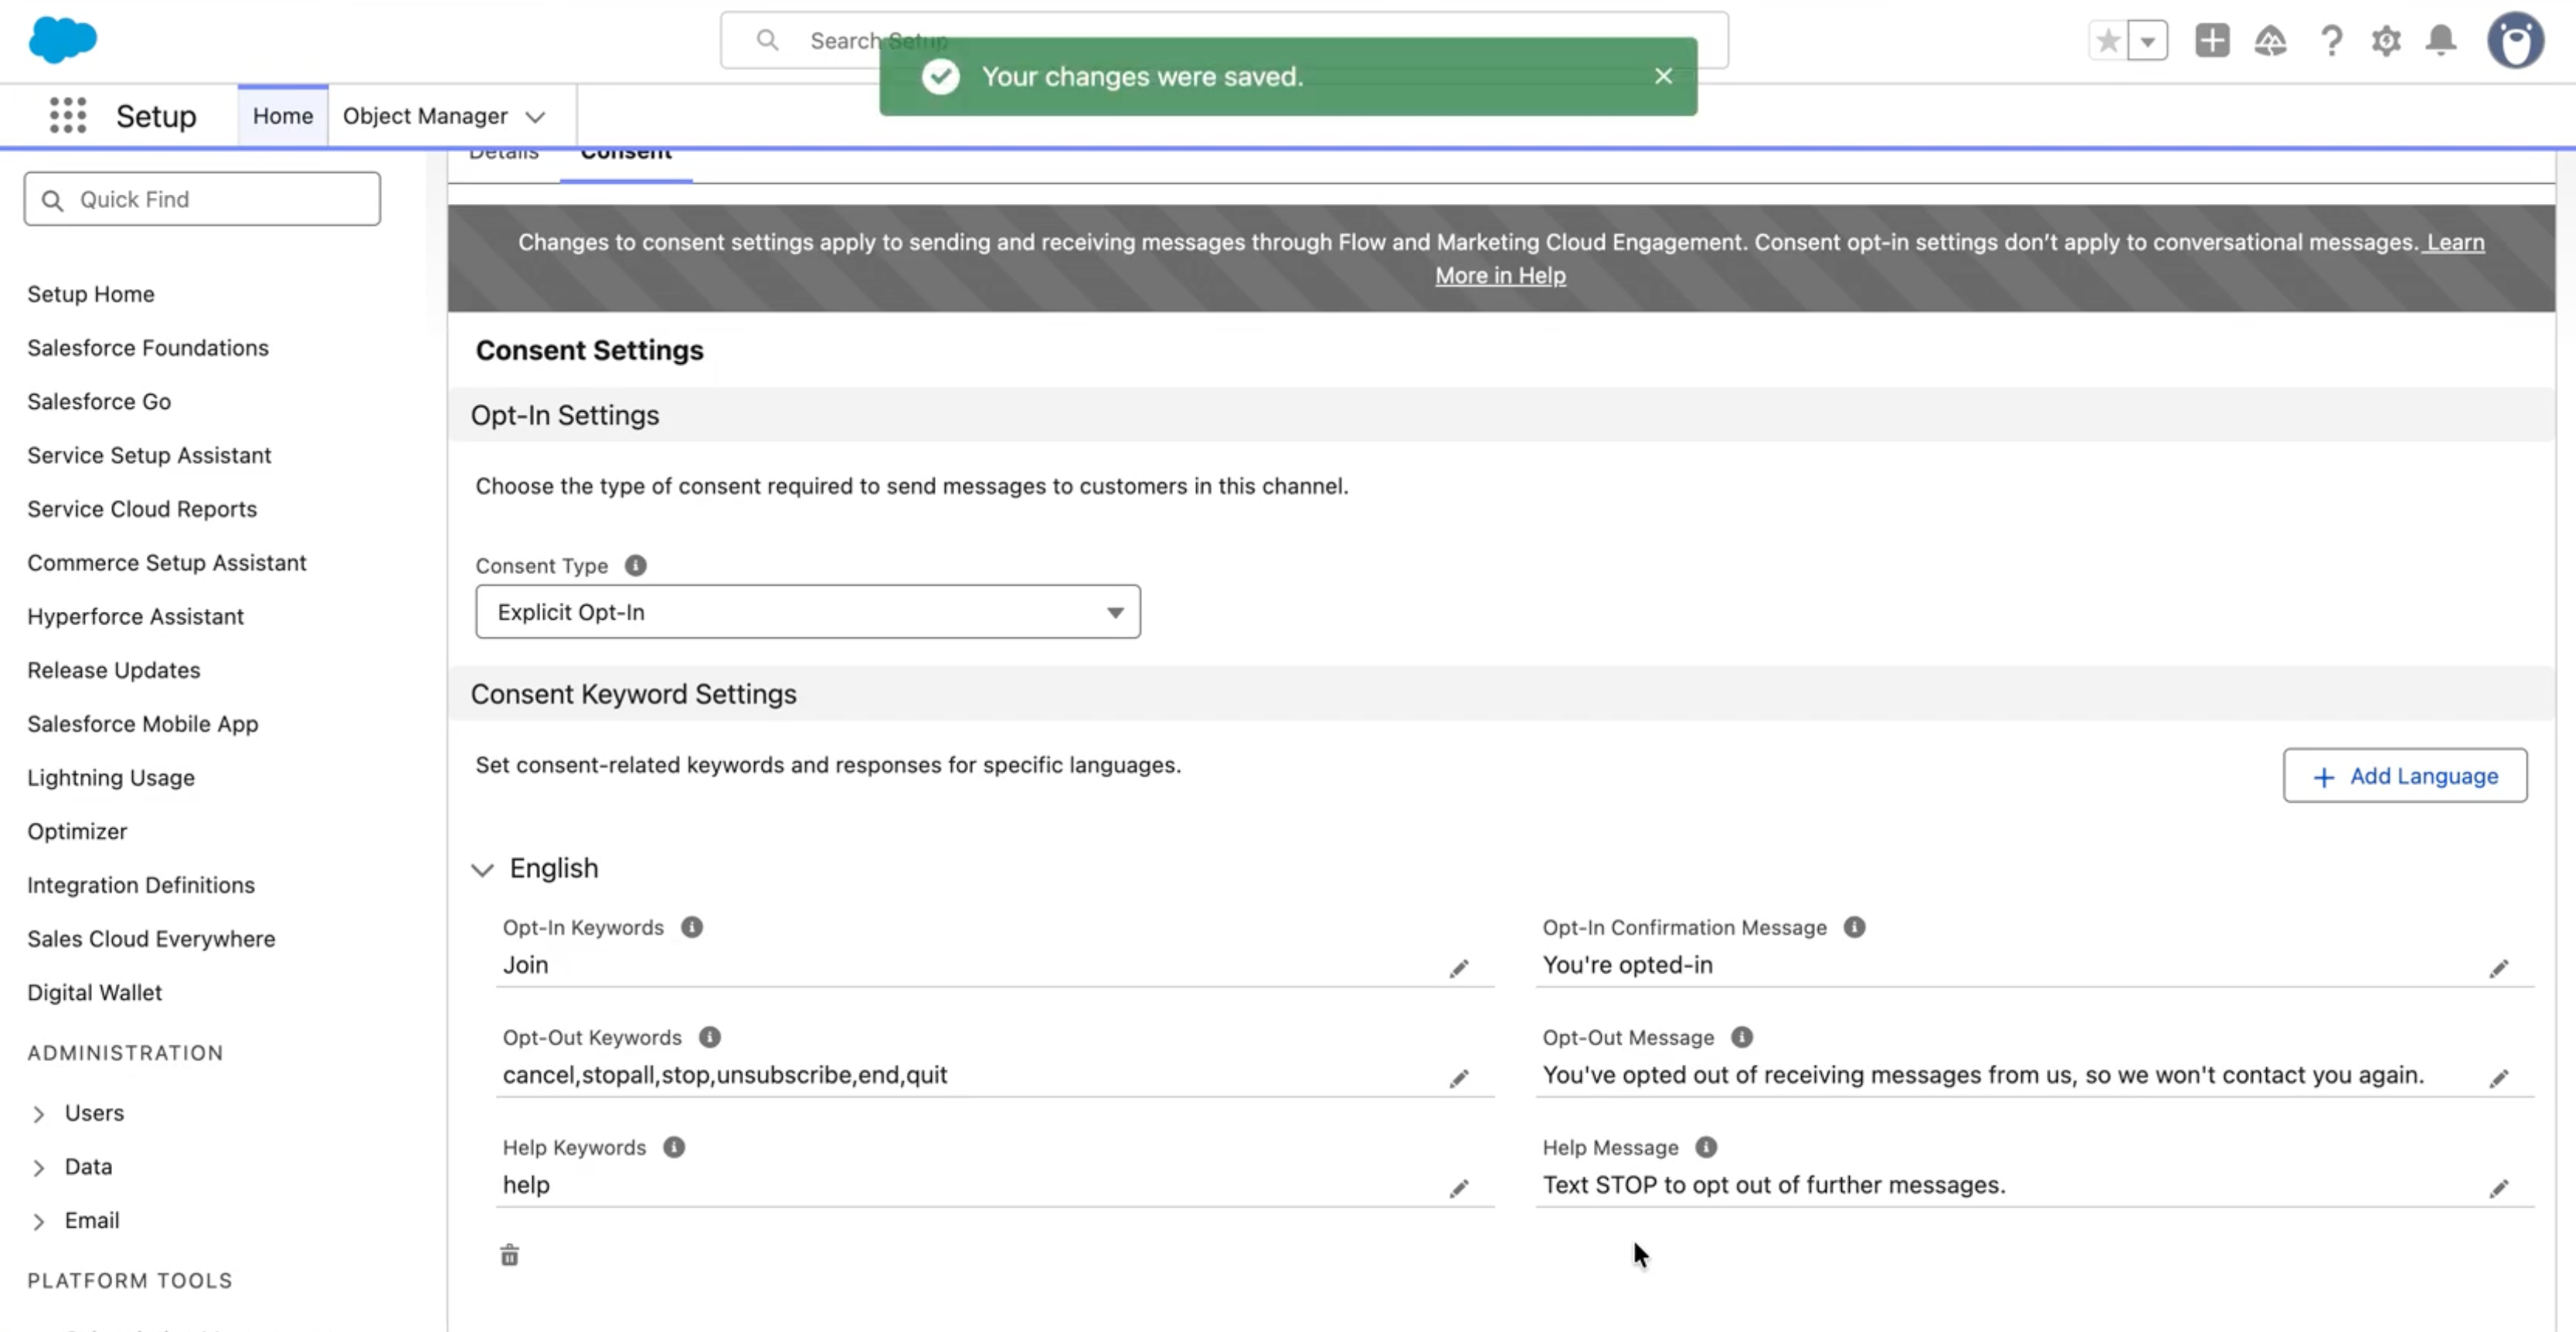The height and width of the screenshot is (1332, 2576).
Task: Open the notifications bell
Action: tap(2441, 41)
